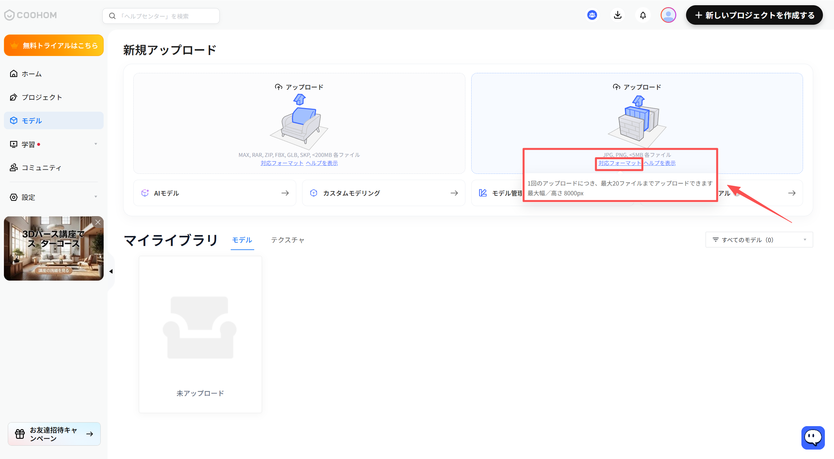Click the モデル管理 edit icon

pos(483,193)
